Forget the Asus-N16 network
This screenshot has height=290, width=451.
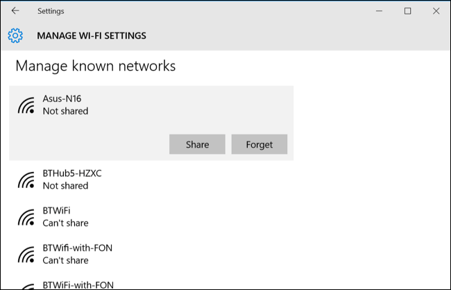[259, 144]
